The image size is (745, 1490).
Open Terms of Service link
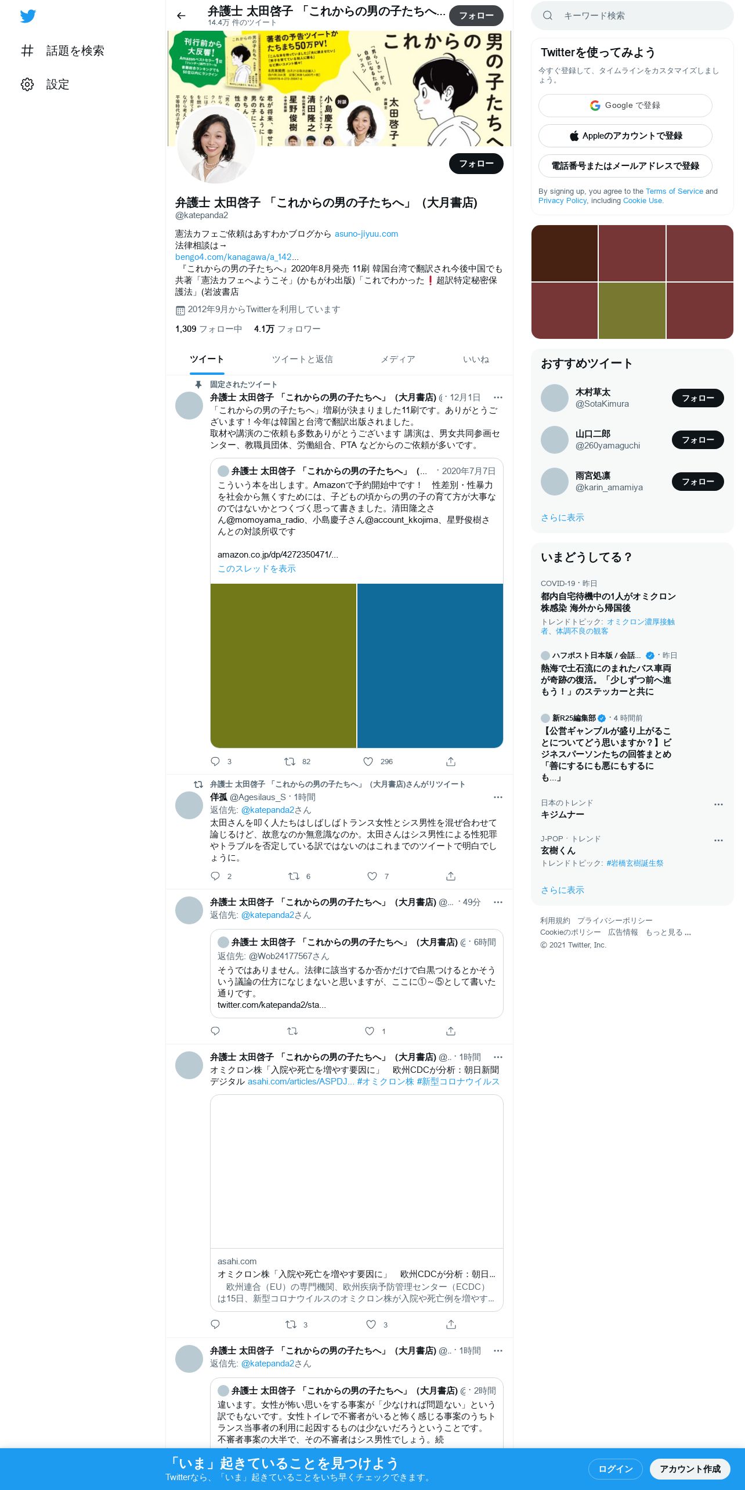point(674,191)
